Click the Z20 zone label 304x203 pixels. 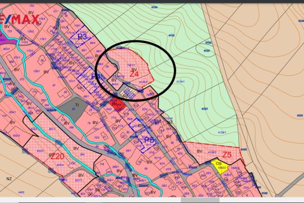[x=57, y=156]
